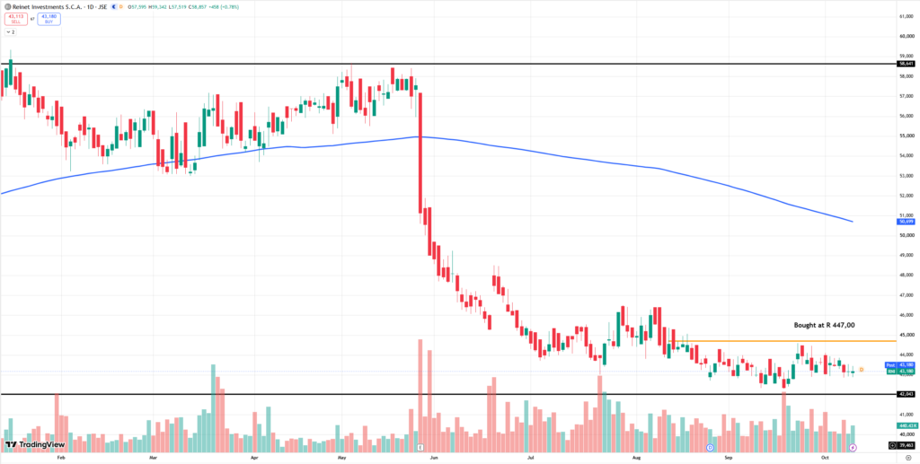Click the Sep label on time axis
This screenshot has width=920, height=464.
coord(729,458)
